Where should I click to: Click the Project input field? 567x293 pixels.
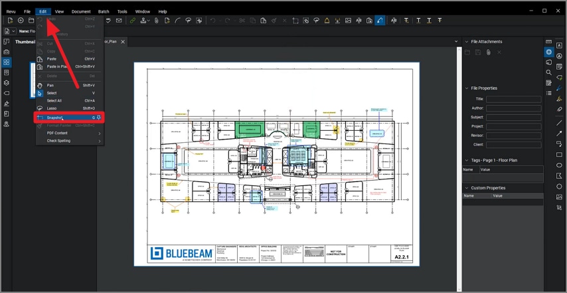[513, 127]
